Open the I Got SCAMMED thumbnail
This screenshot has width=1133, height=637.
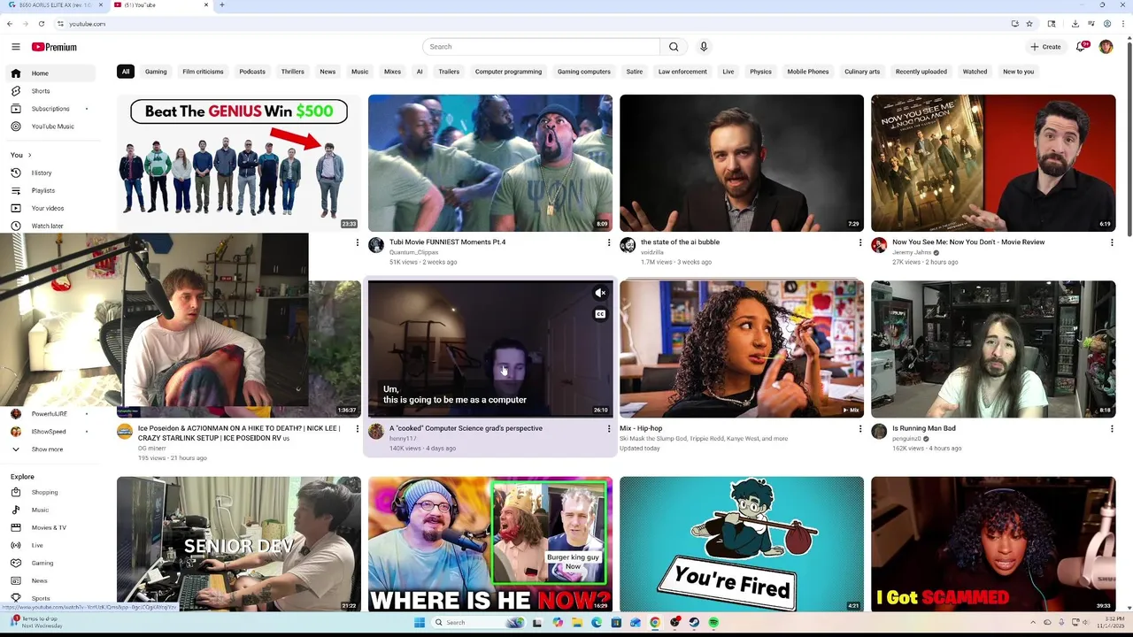pyautogui.click(x=993, y=544)
